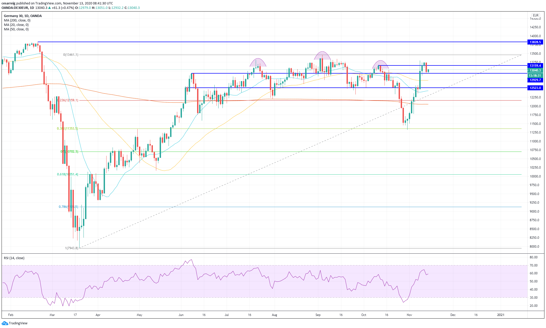
Task: Click the 13040.3 current price label
Action: pos(535,70)
